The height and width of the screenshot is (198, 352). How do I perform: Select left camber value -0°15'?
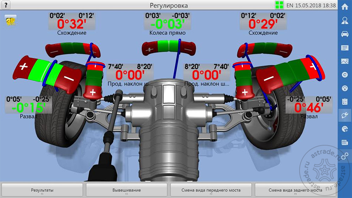click(x=29, y=108)
